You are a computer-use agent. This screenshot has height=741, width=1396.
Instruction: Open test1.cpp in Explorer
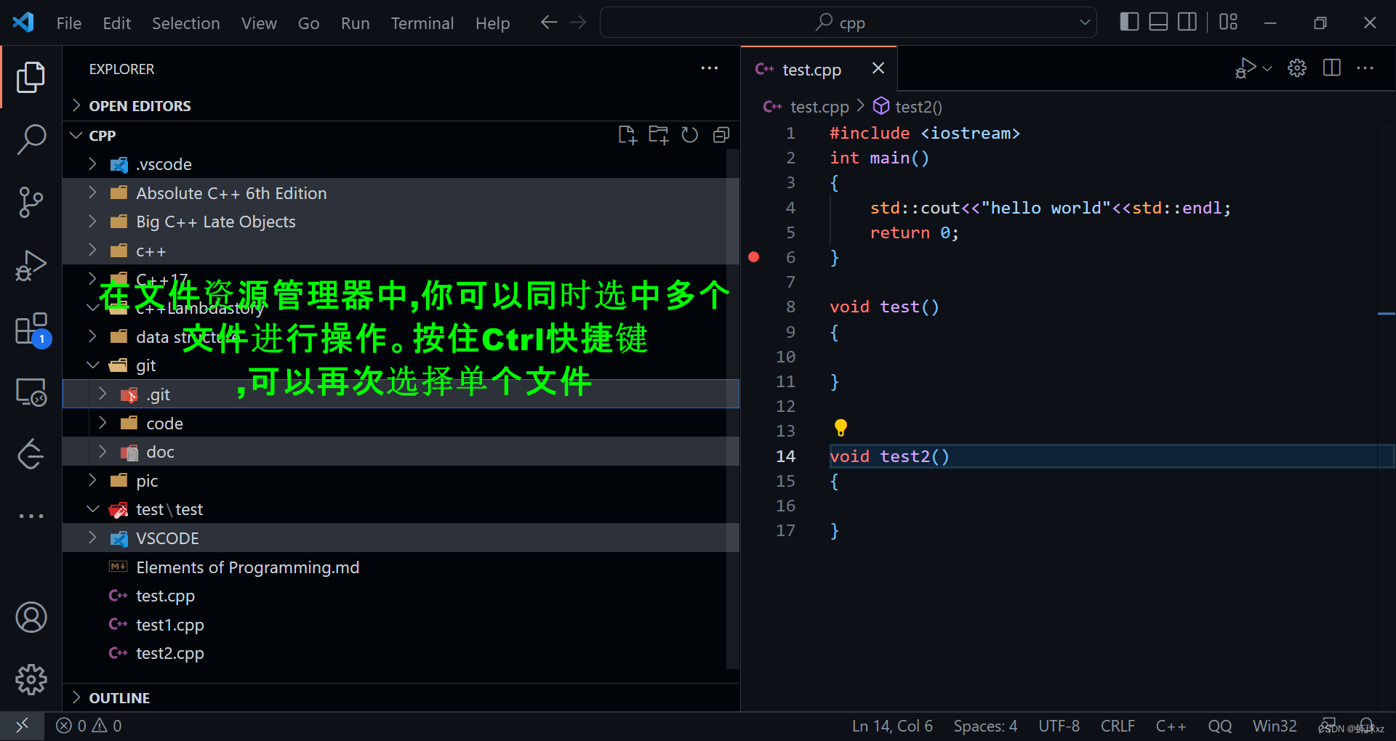(401, 625)
